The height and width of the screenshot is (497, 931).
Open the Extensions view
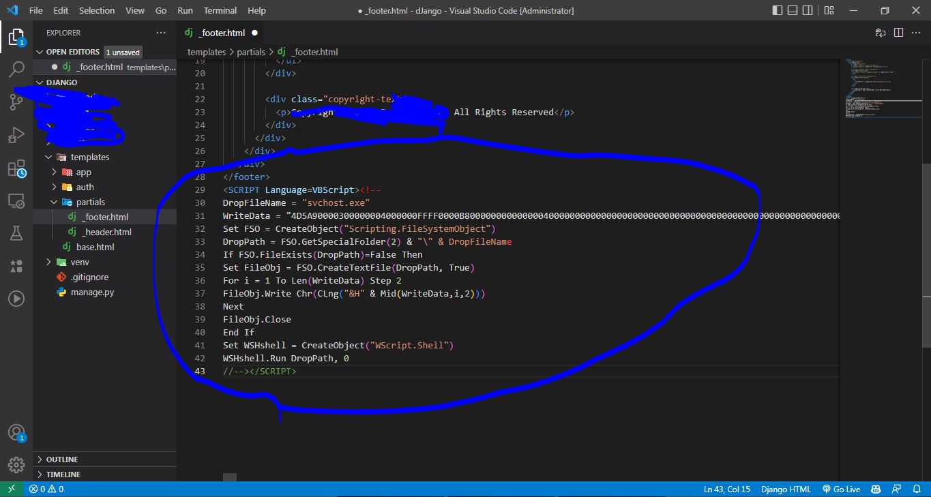(16, 168)
